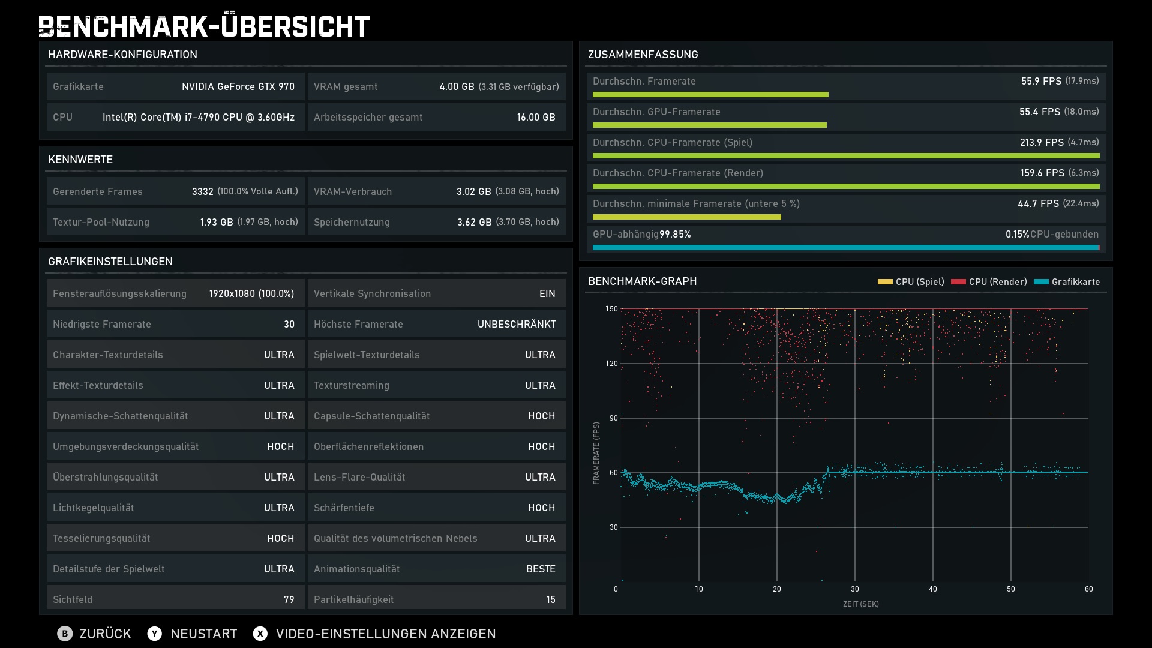Viewport: 1152px width, 648px height.
Task: Click the ZUSAMMENFASSUNG section header
Action: [643, 55]
